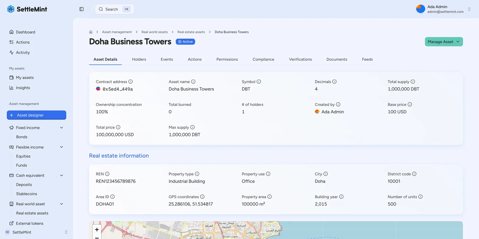Collapse the Real world asset section
This screenshot has height=239, width=479.
[62, 204]
